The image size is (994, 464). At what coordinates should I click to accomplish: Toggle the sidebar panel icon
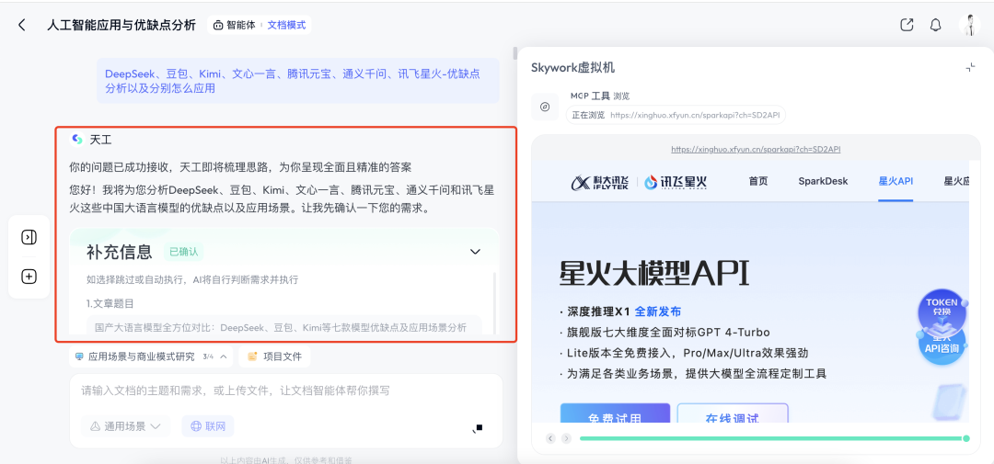pos(29,237)
